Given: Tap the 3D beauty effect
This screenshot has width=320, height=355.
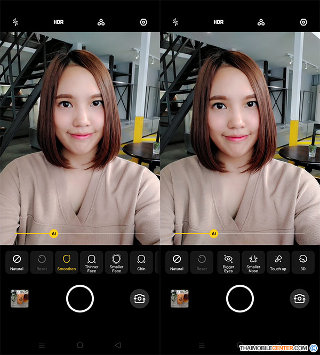Looking at the screenshot, I should [303, 262].
